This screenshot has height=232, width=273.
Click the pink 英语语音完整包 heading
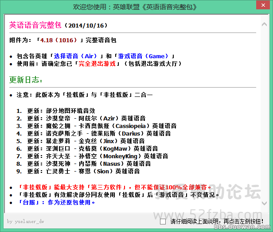(36, 25)
